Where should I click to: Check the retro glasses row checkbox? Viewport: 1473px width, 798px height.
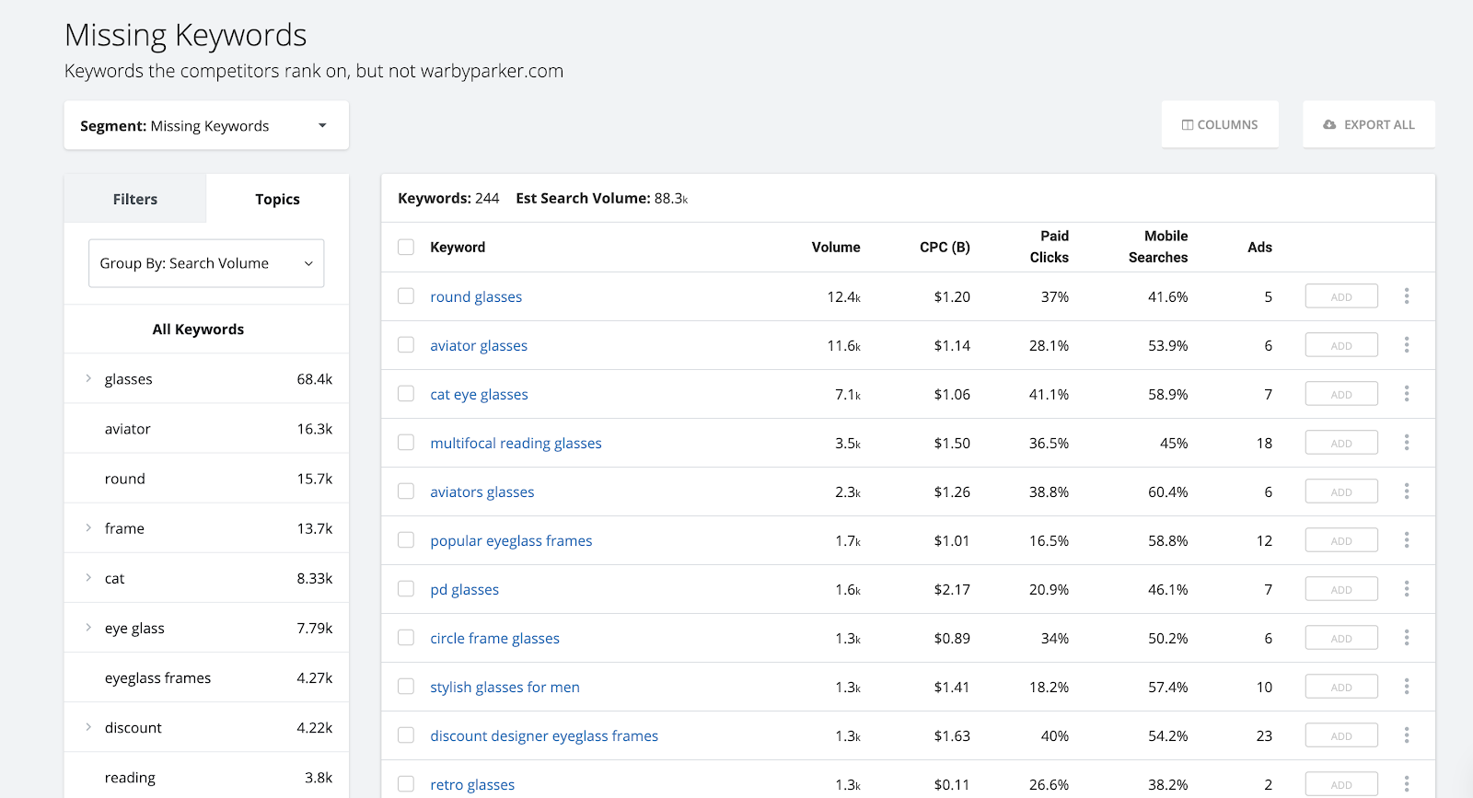[x=406, y=783]
